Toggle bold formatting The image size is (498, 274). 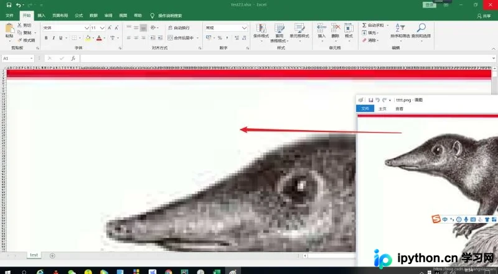pos(46,38)
